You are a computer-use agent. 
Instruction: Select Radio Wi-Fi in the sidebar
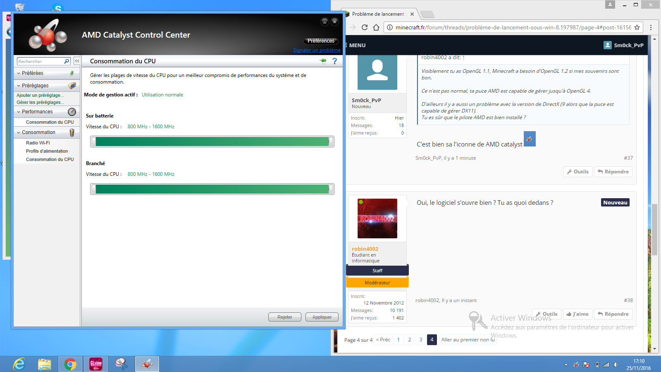(38, 143)
